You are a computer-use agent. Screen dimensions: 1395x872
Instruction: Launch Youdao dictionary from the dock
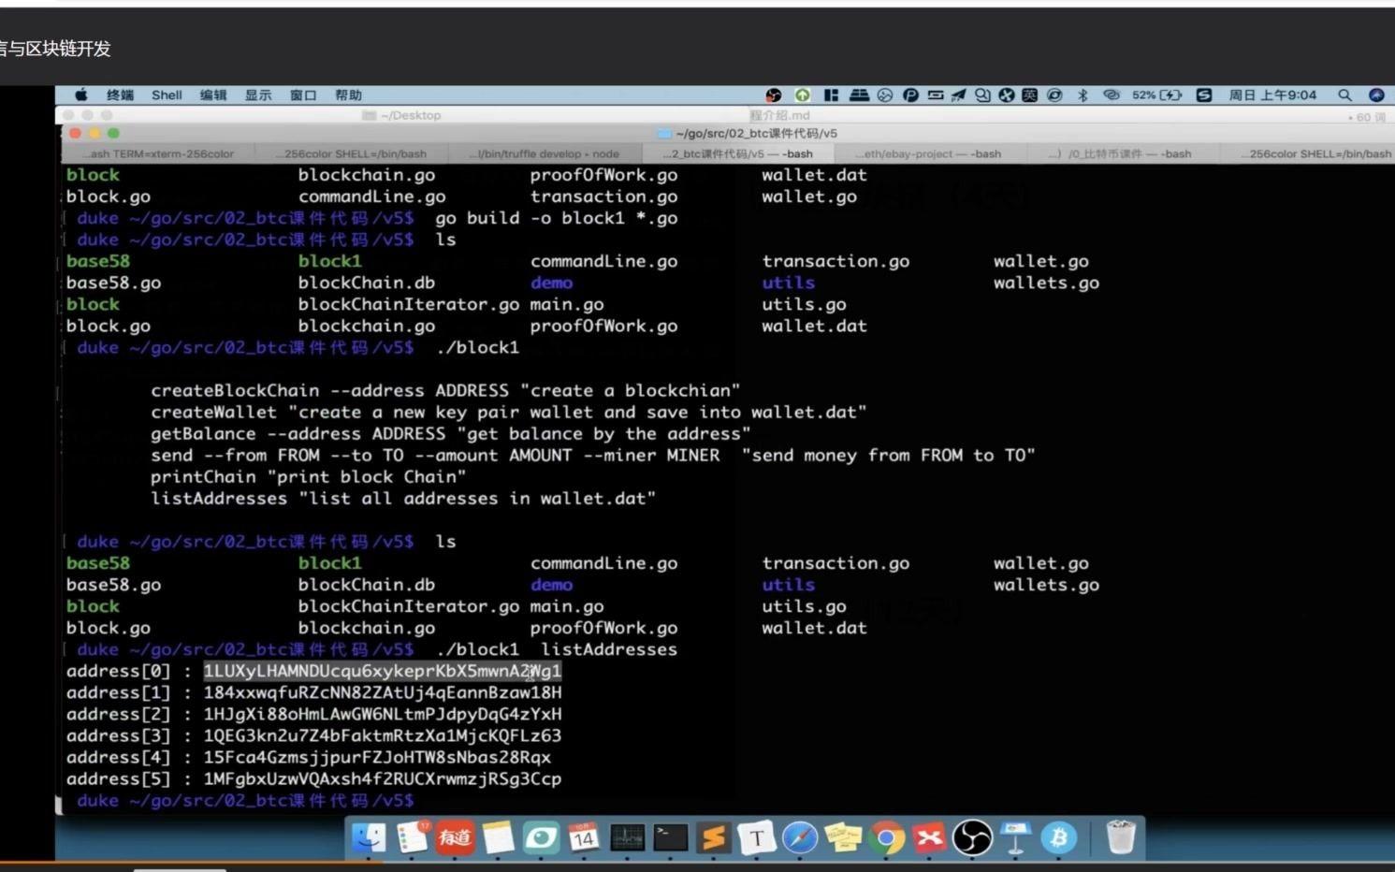pos(455,837)
